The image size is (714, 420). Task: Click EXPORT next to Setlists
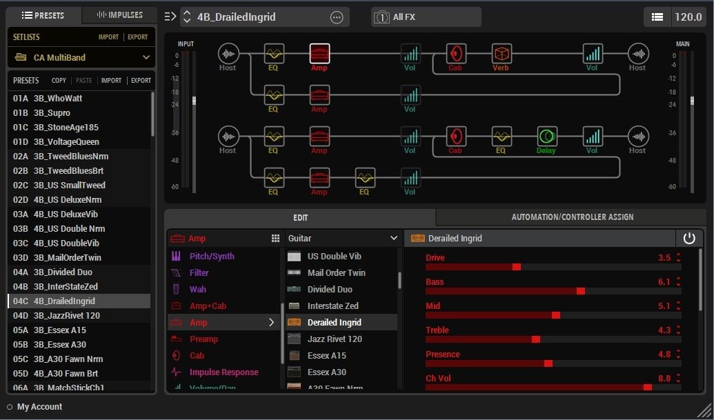tap(138, 37)
